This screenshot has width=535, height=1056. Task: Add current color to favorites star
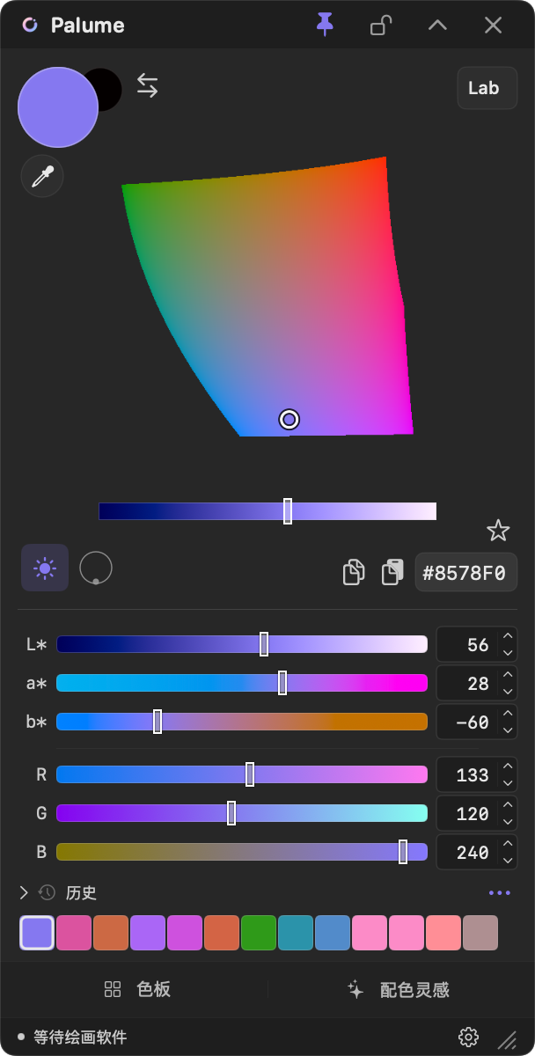click(x=498, y=531)
